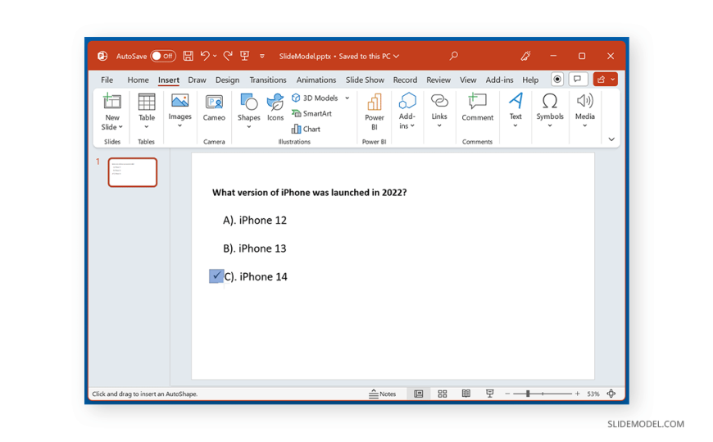713x442 pixels.
Task: Click the checkmark box beside iPhone 14
Action: pos(216,276)
